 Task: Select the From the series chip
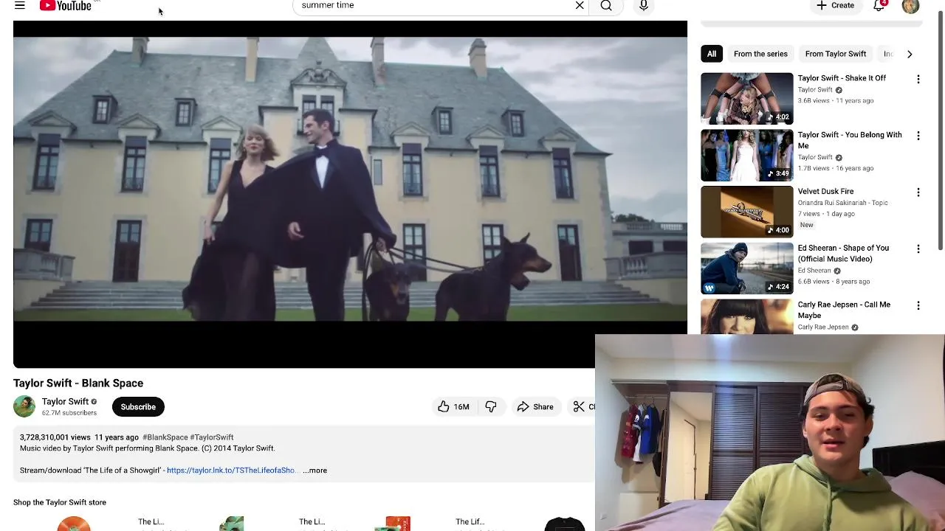coord(760,54)
